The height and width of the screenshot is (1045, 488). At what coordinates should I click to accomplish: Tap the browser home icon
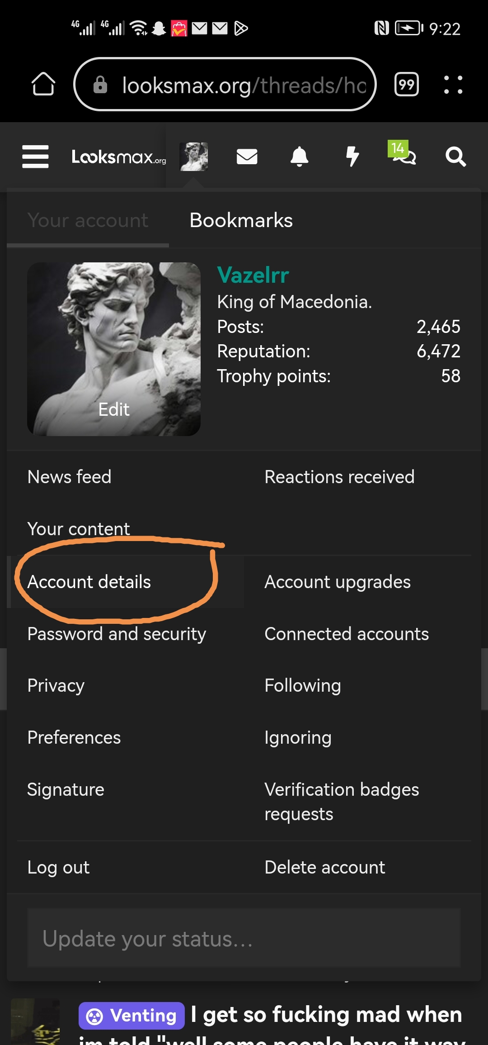pyautogui.click(x=44, y=84)
